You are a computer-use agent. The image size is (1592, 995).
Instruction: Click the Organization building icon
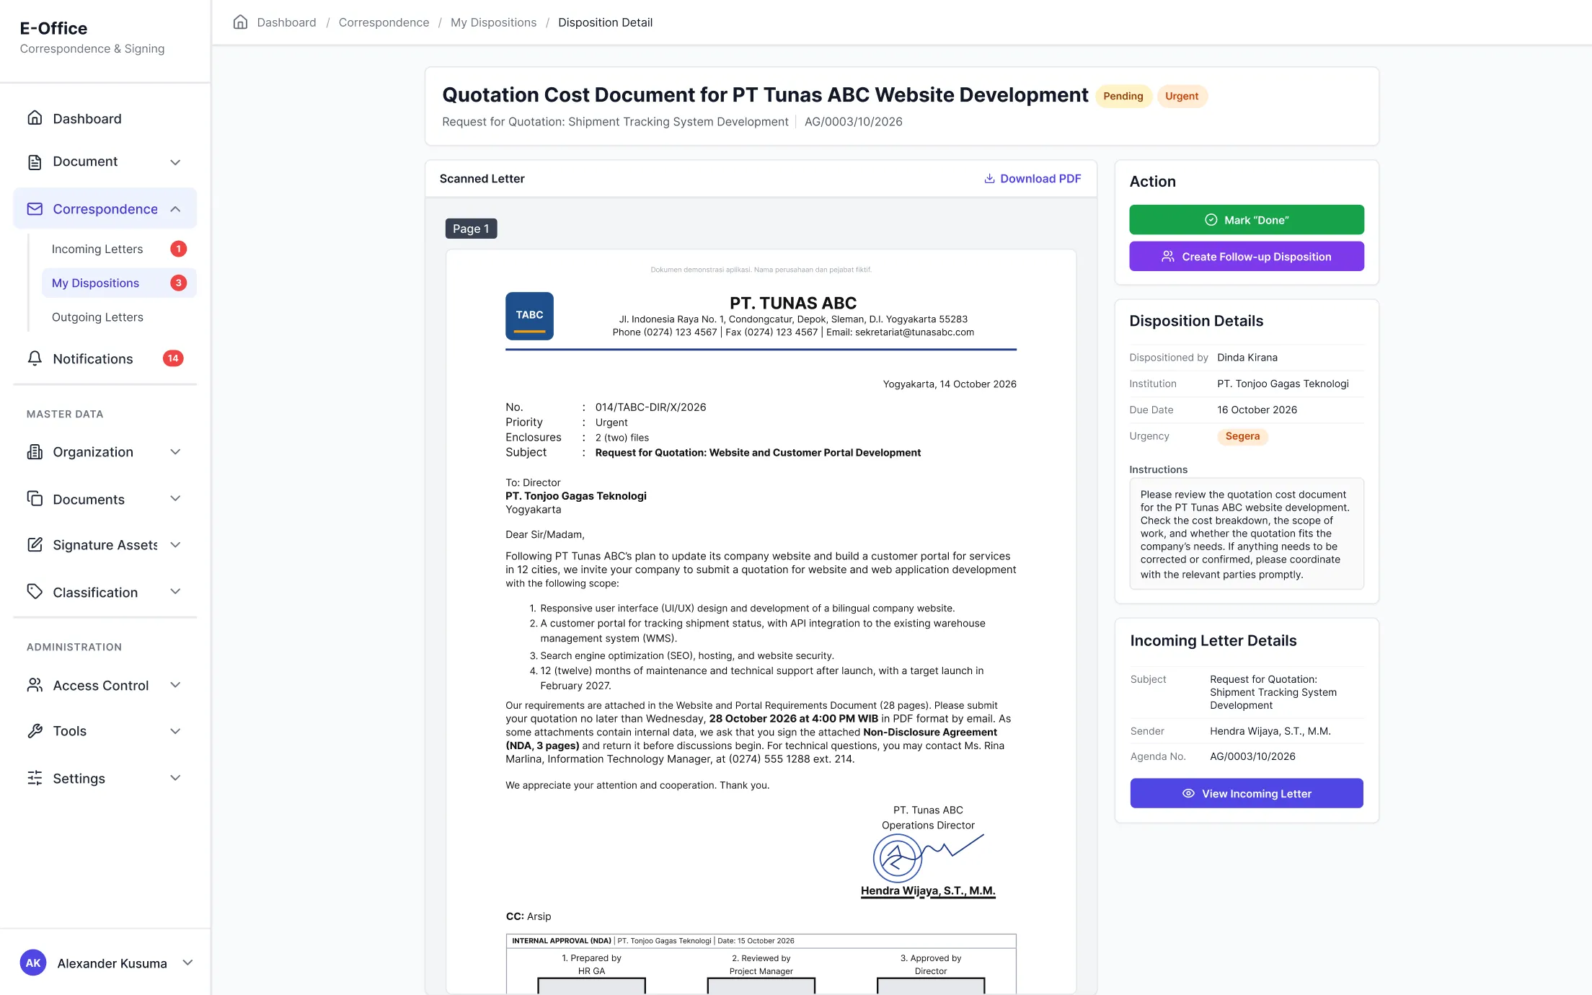click(x=35, y=451)
